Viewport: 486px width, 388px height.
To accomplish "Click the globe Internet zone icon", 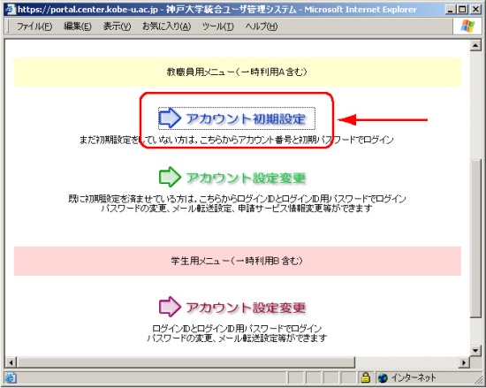I will [383, 377].
